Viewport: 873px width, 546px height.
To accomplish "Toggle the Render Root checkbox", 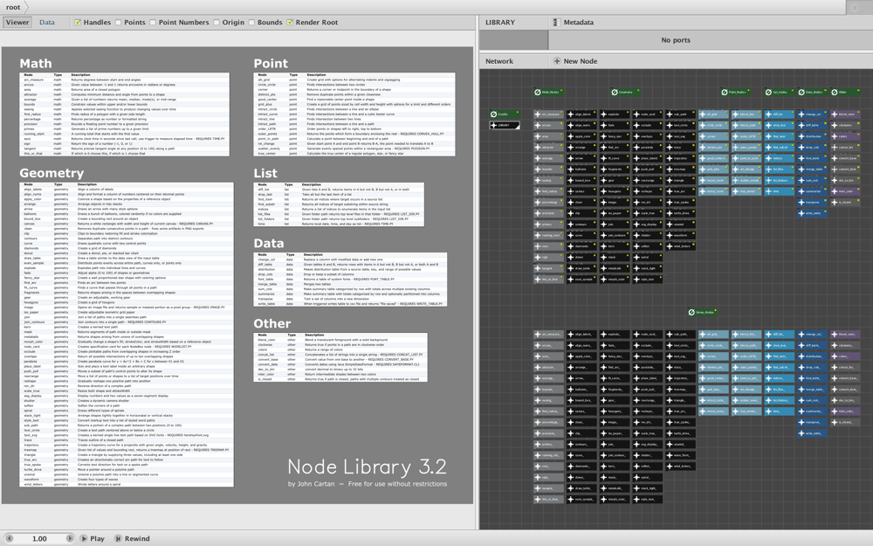I will click(x=290, y=23).
